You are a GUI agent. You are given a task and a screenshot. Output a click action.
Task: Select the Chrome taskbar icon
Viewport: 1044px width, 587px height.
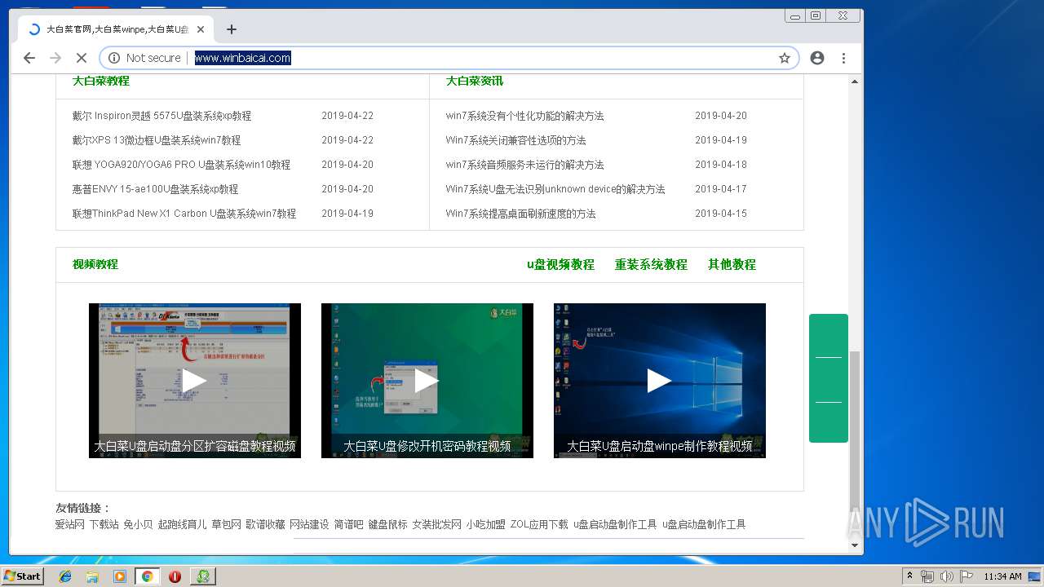pyautogui.click(x=147, y=576)
